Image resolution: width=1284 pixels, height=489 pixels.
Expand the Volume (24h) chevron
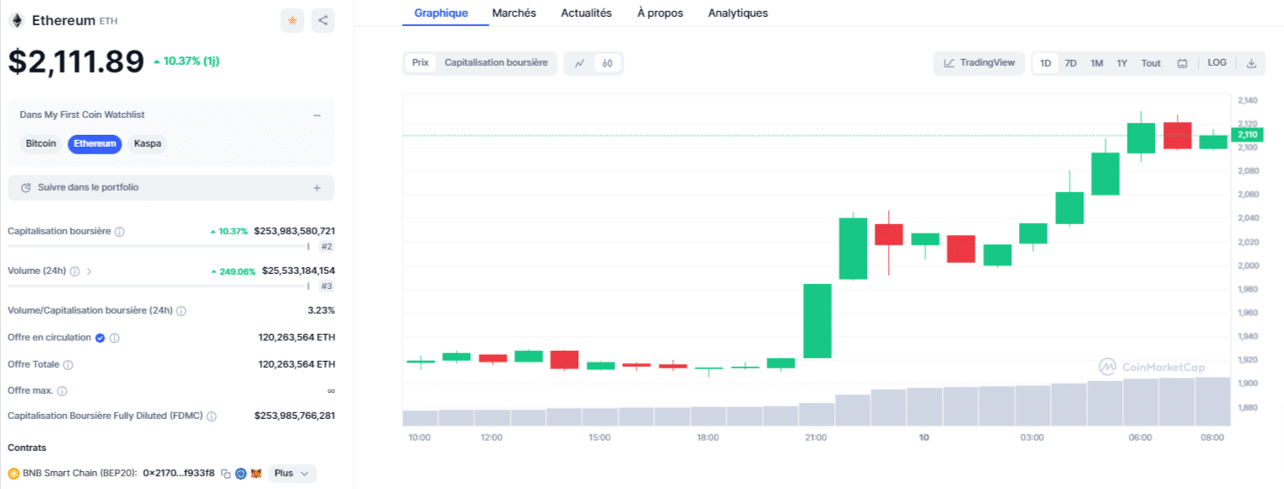[89, 271]
